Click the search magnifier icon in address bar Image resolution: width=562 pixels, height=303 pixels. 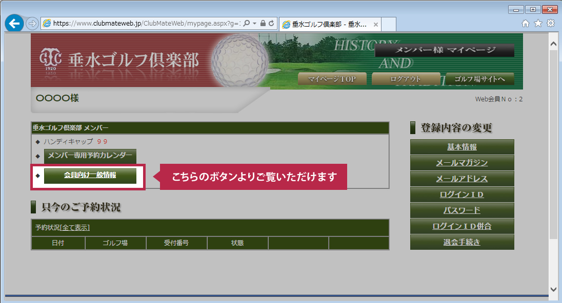coord(247,23)
